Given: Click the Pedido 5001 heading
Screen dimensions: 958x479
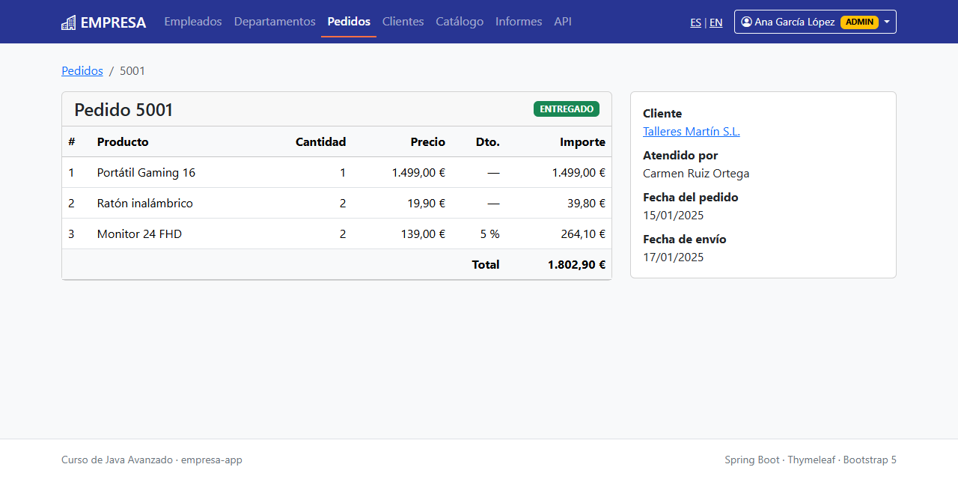Looking at the screenshot, I should 123,110.
